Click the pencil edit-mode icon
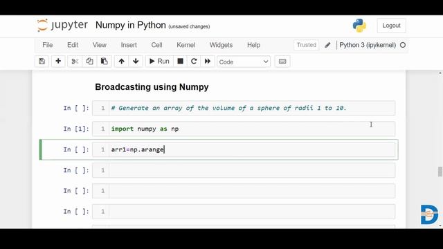Image resolution: width=443 pixels, height=249 pixels. click(327, 45)
